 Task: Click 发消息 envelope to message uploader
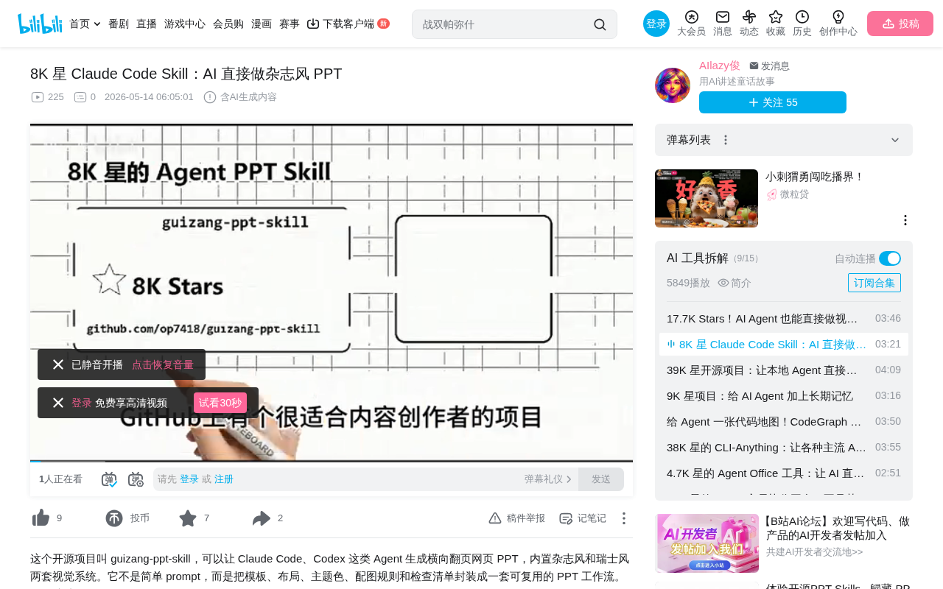click(769, 66)
